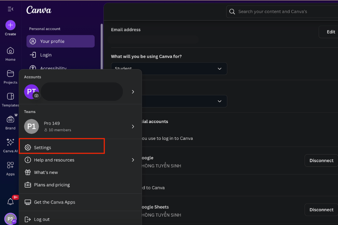Choose Plans and pricing menu item

(80, 185)
